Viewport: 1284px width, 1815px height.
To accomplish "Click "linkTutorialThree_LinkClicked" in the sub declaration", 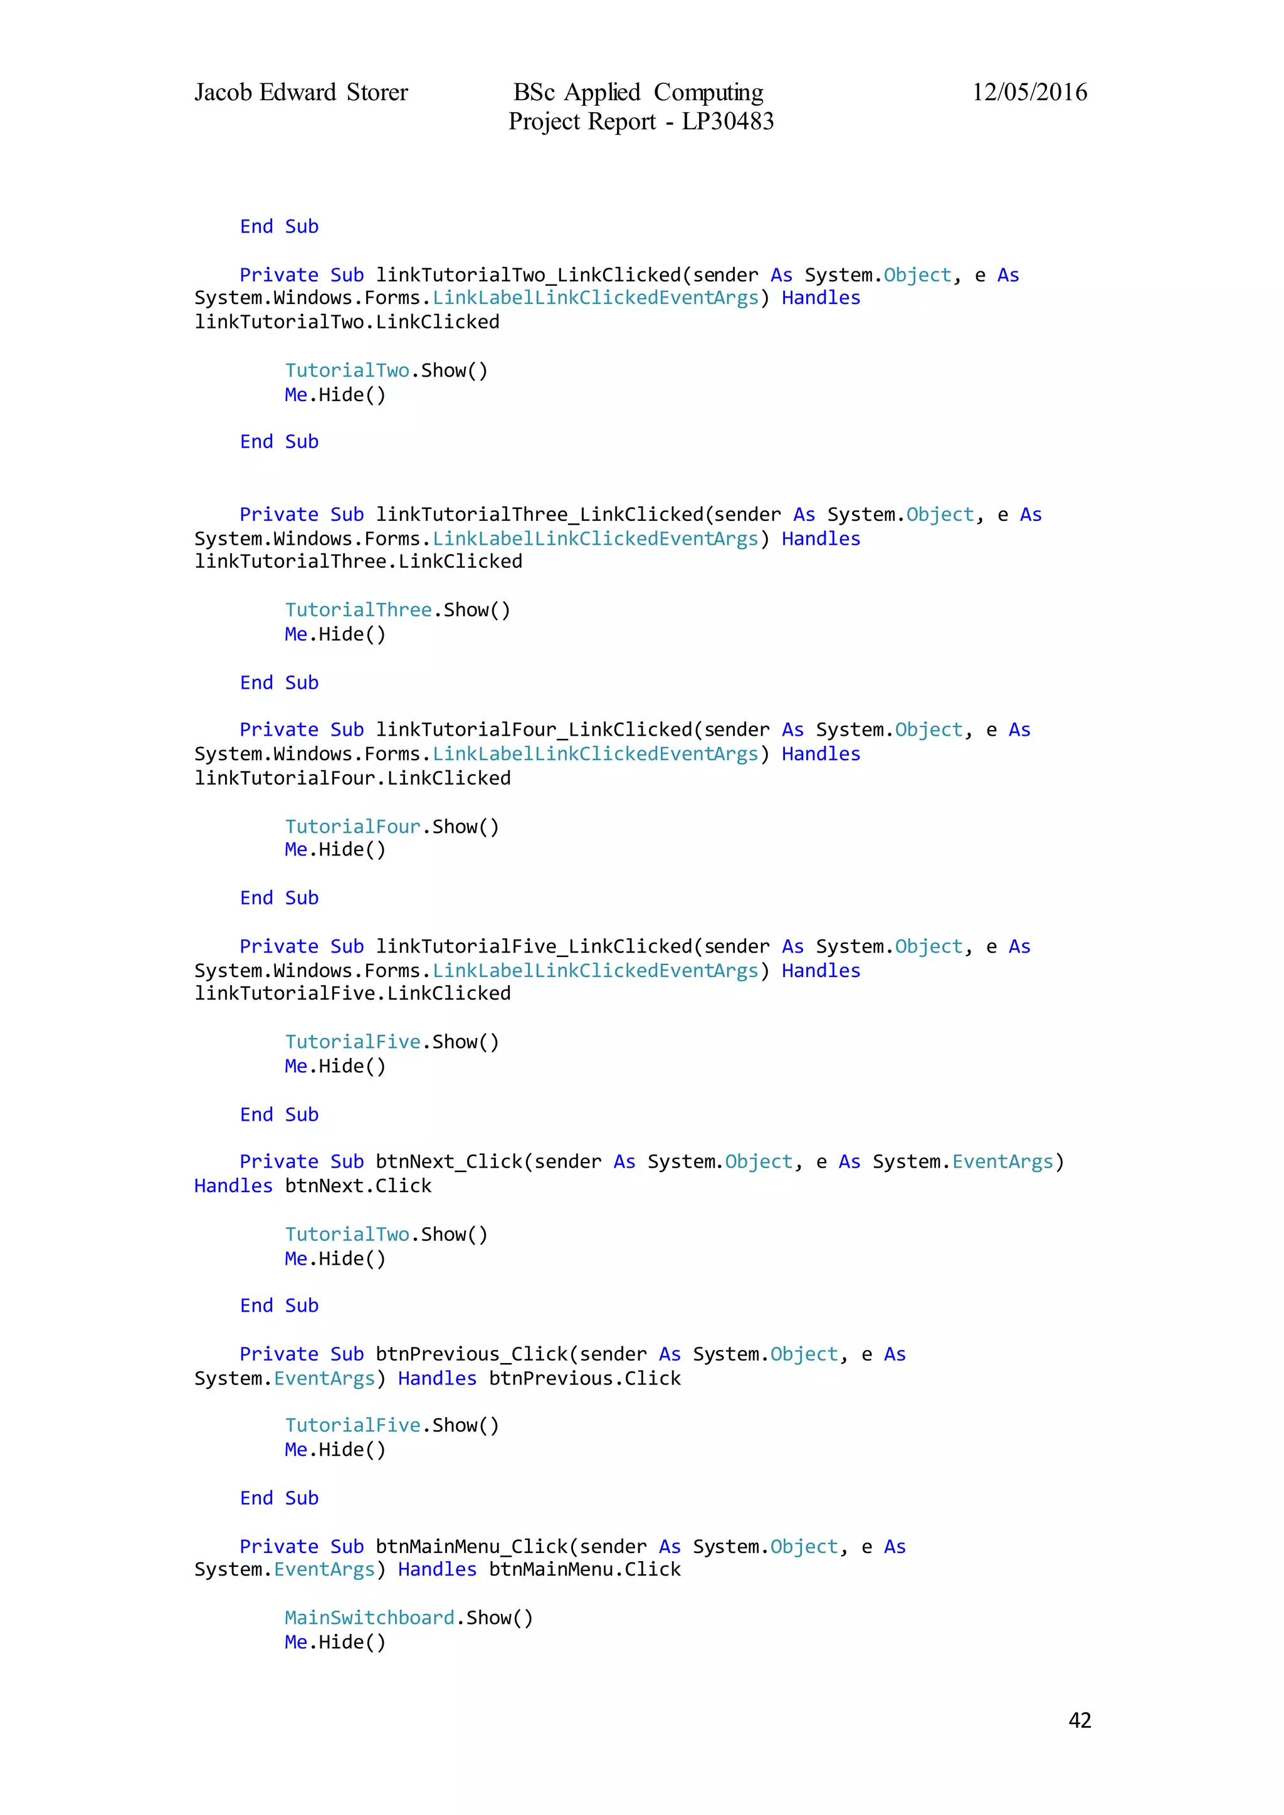I will [x=539, y=515].
